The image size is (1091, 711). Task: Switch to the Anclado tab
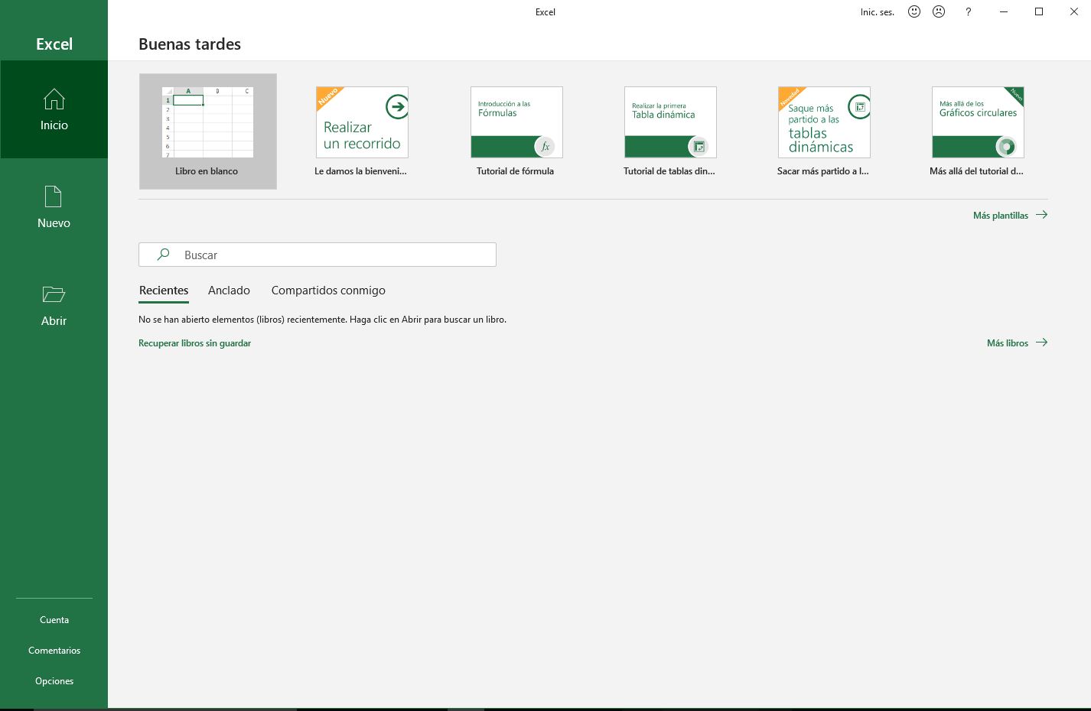(x=229, y=291)
